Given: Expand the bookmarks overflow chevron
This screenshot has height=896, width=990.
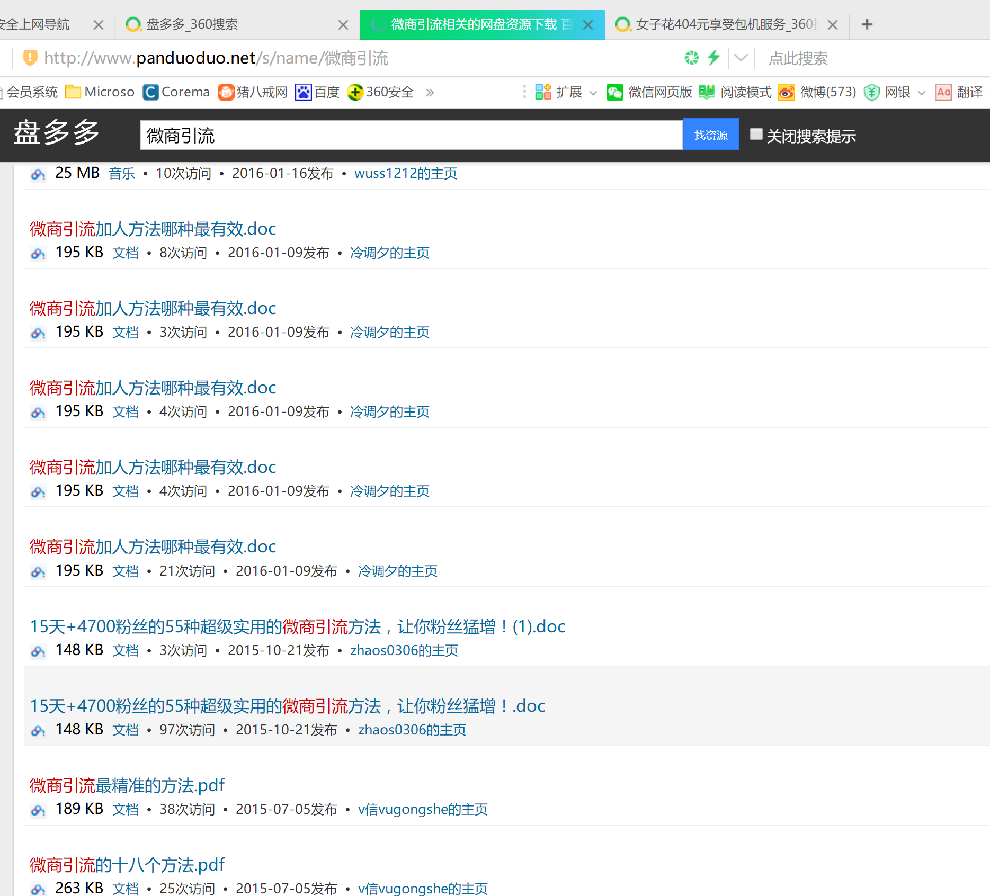Looking at the screenshot, I should tap(430, 93).
